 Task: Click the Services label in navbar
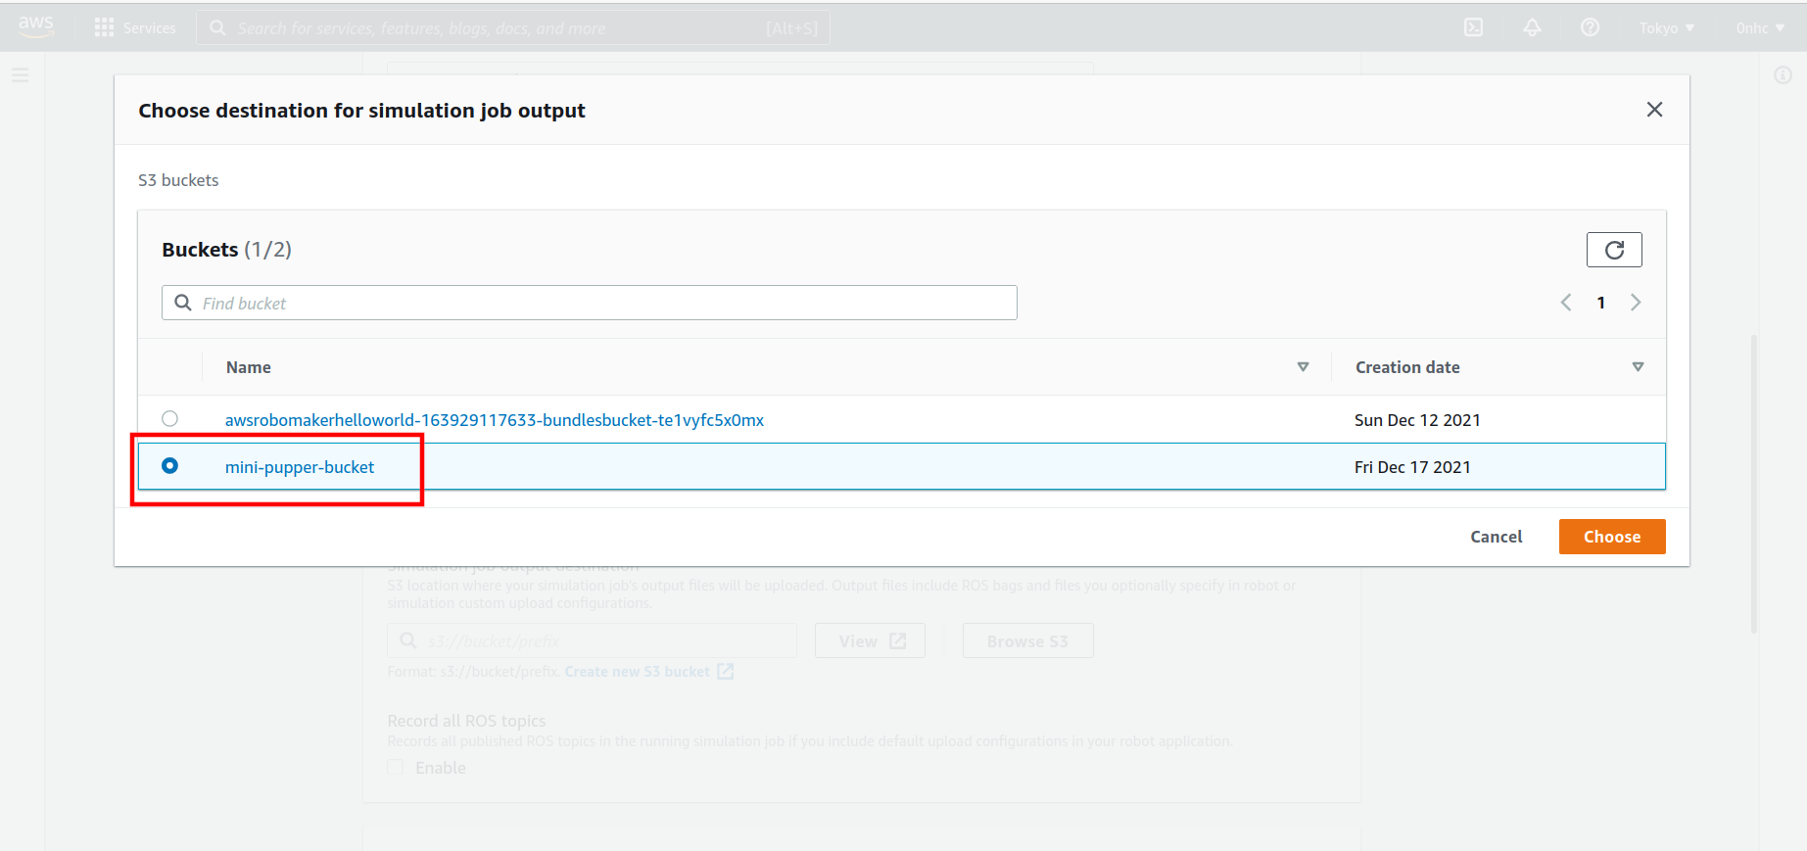(x=150, y=28)
